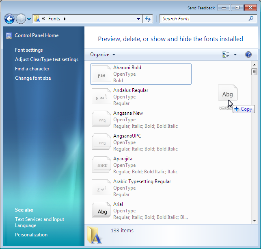
Task: Open Personalization link
Action: (31, 235)
